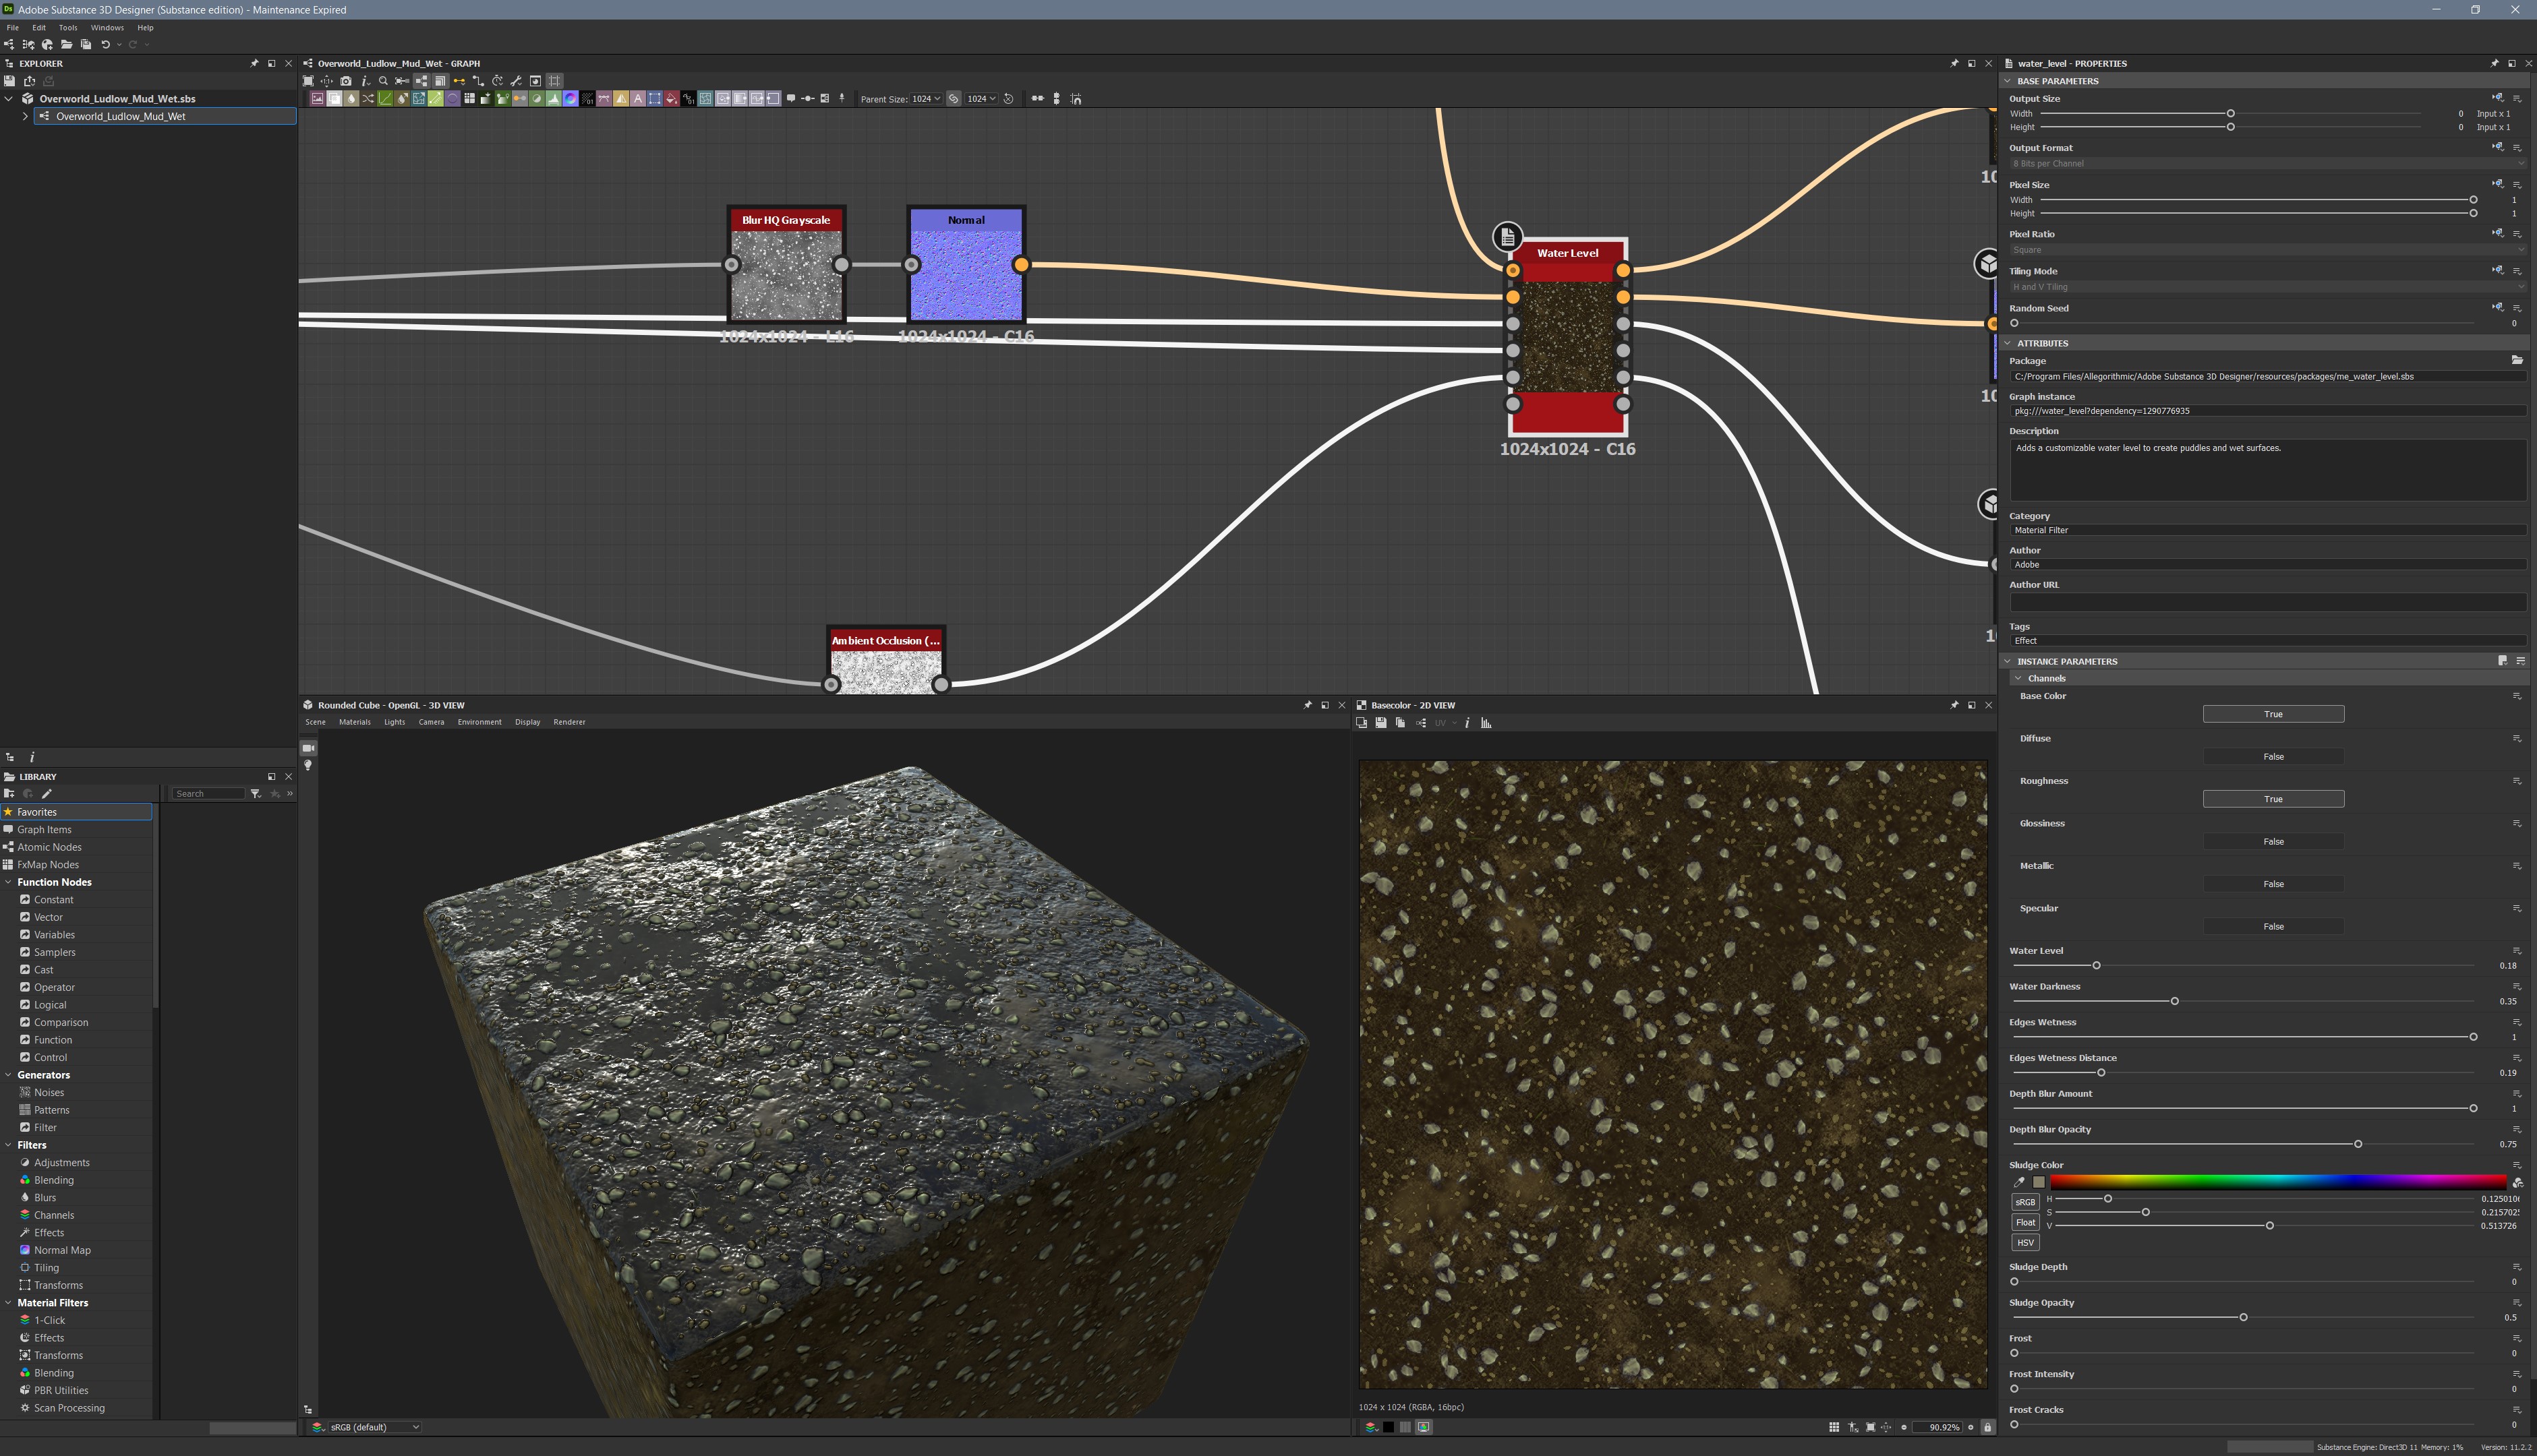
Task: Add a Text atomic node (A icon)
Action: tap(637, 99)
